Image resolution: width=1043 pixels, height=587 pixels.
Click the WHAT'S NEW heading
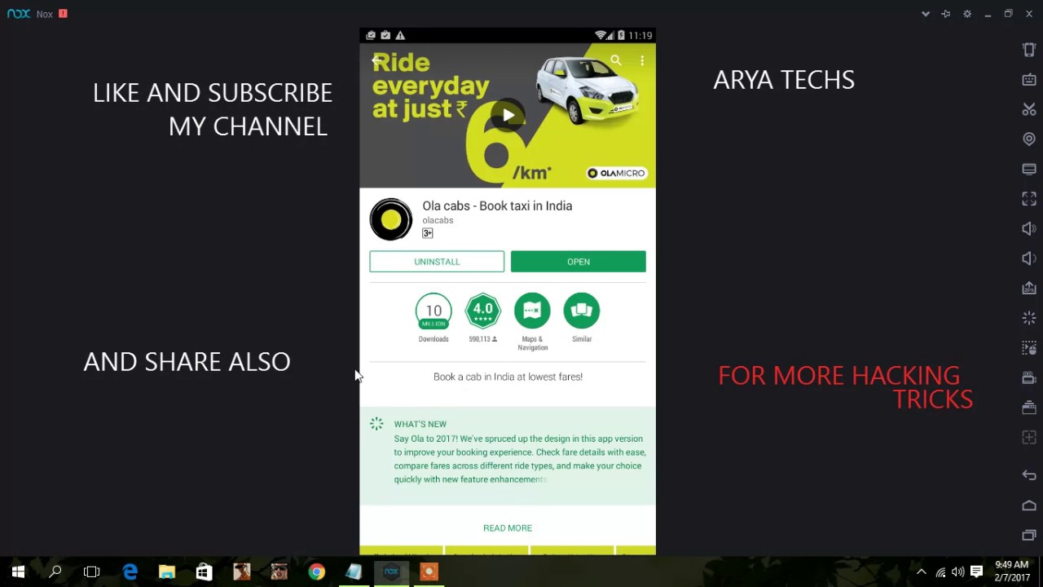click(420, 424)
